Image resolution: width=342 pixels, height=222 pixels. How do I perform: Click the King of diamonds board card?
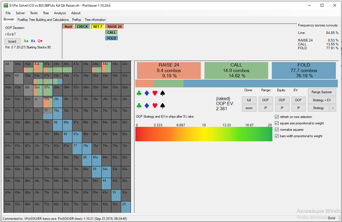[33, 41]
